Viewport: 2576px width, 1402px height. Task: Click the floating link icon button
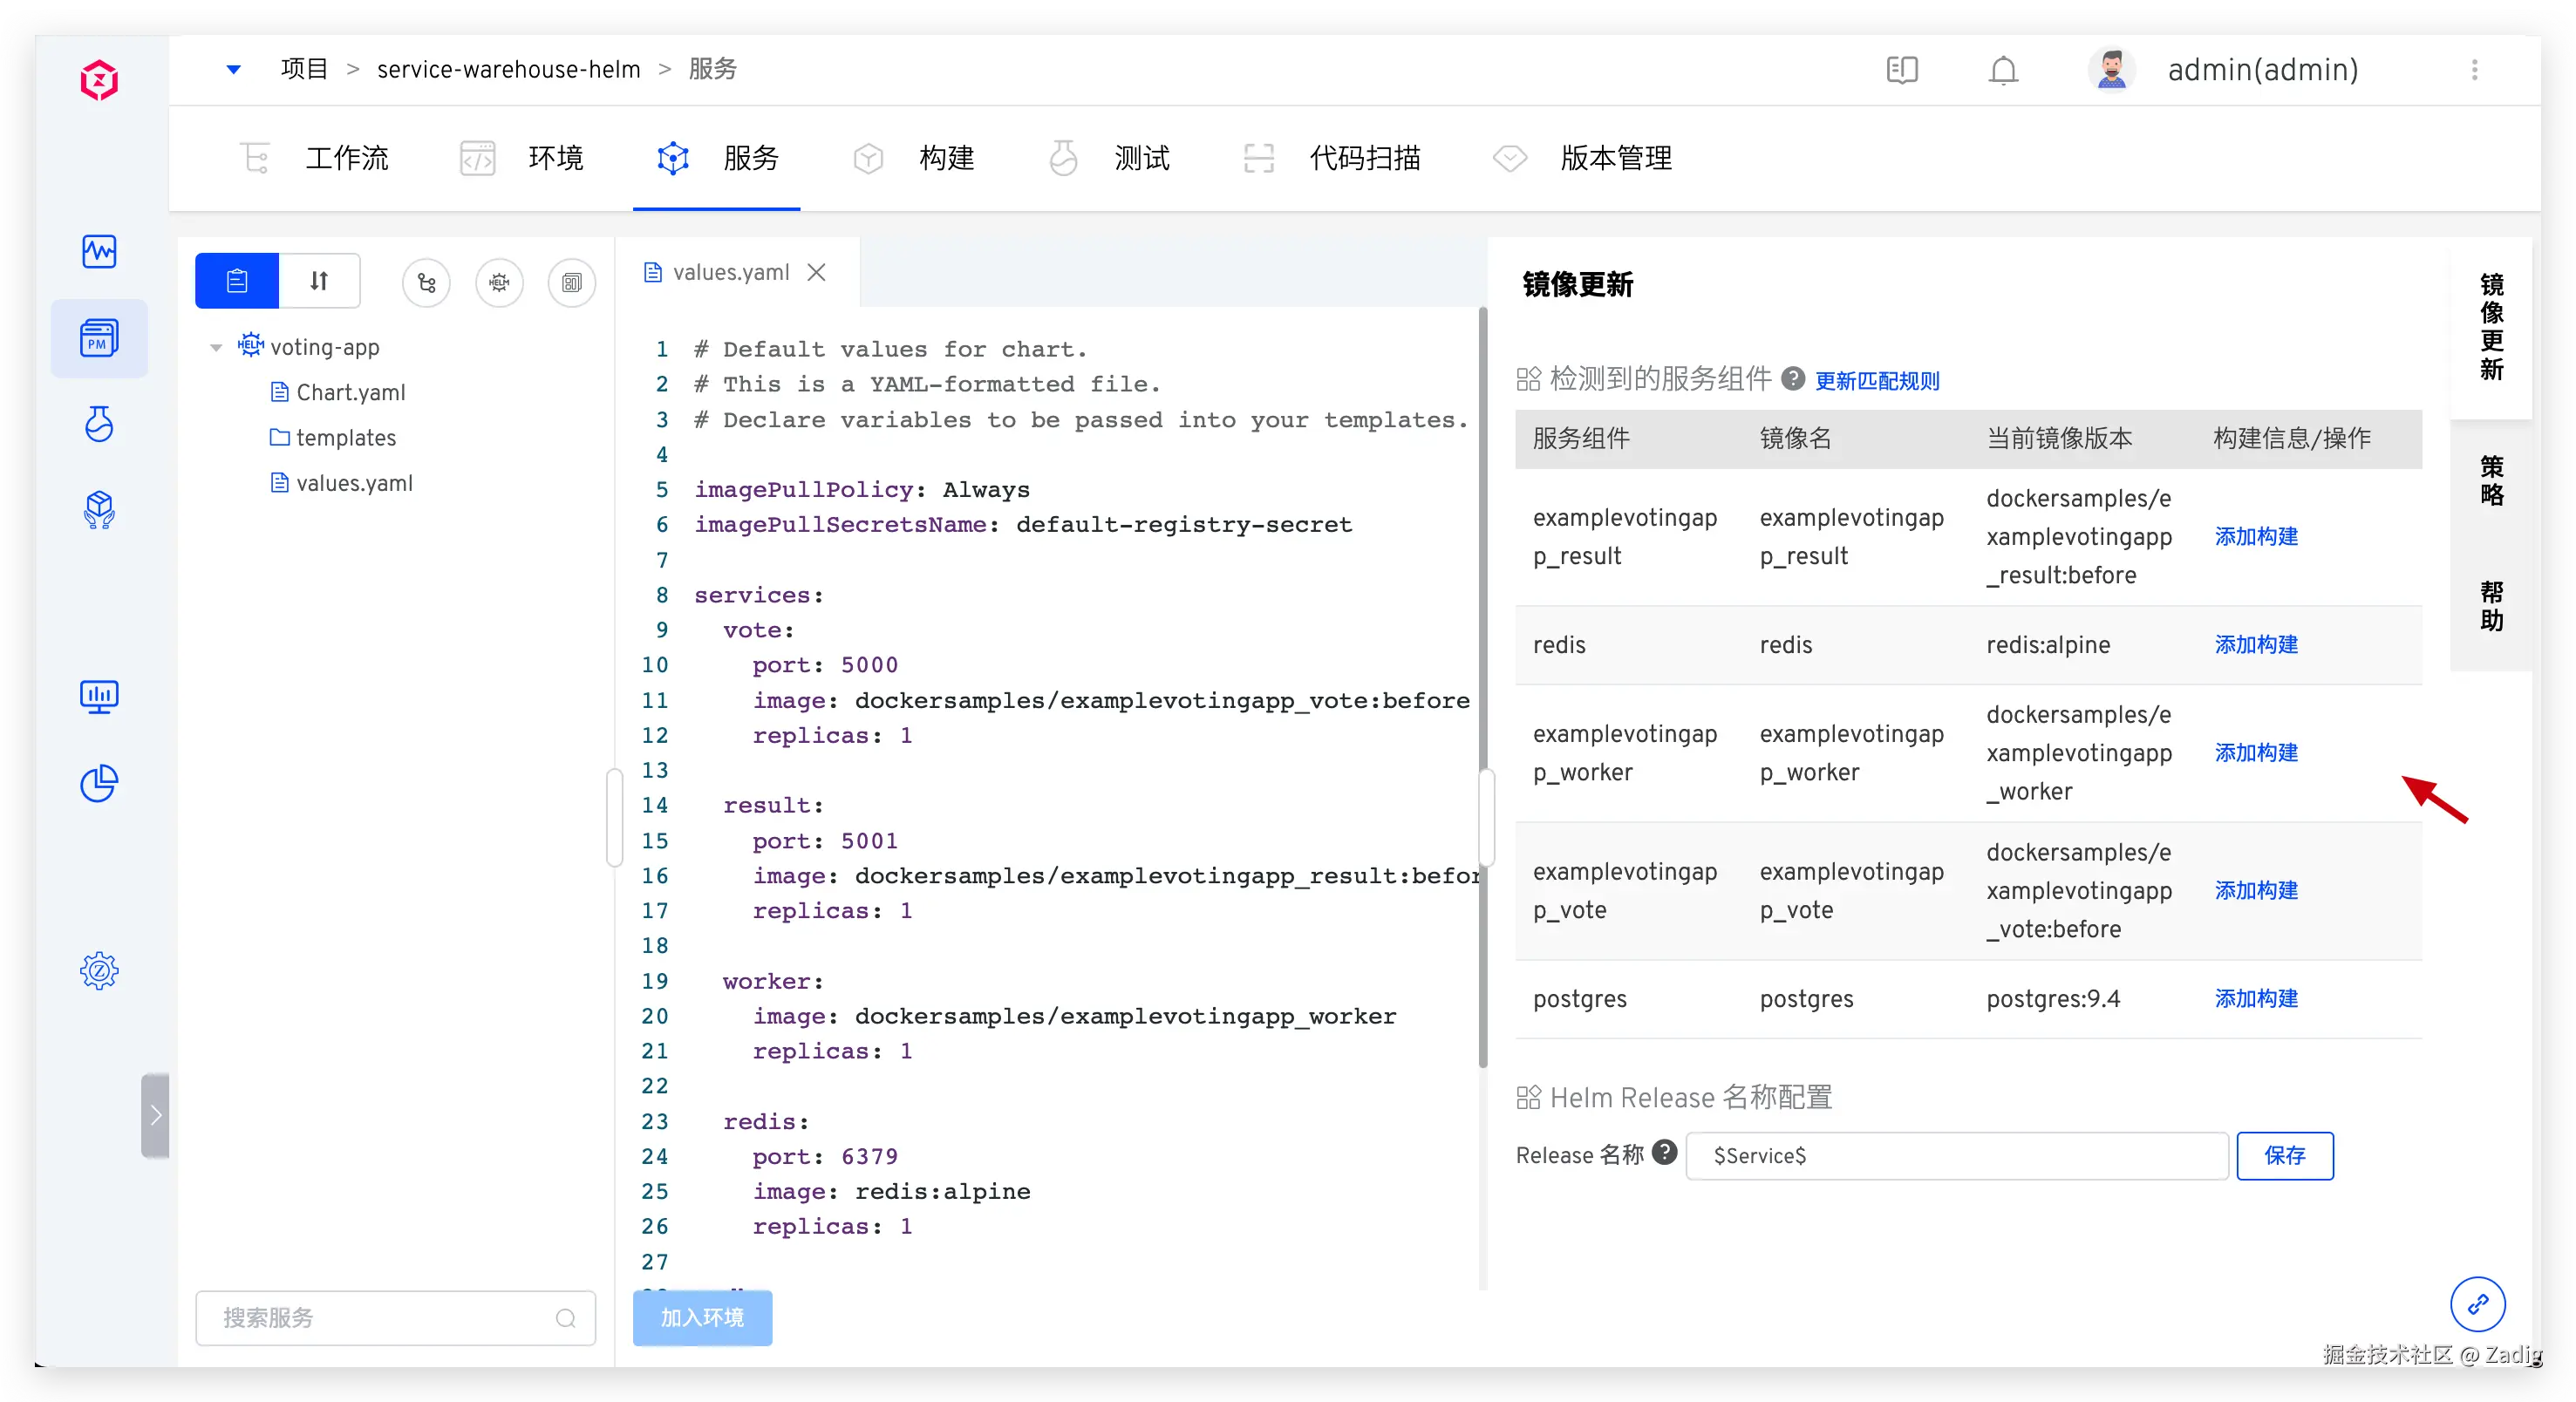(2477, 1304)
